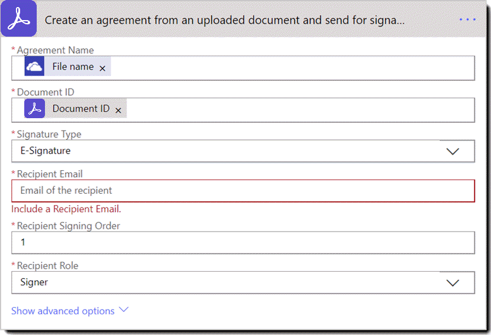491x335 pixels.
Task: Click the Document ID field empty area
Action: pyautogui.click(x=296, y=109)
